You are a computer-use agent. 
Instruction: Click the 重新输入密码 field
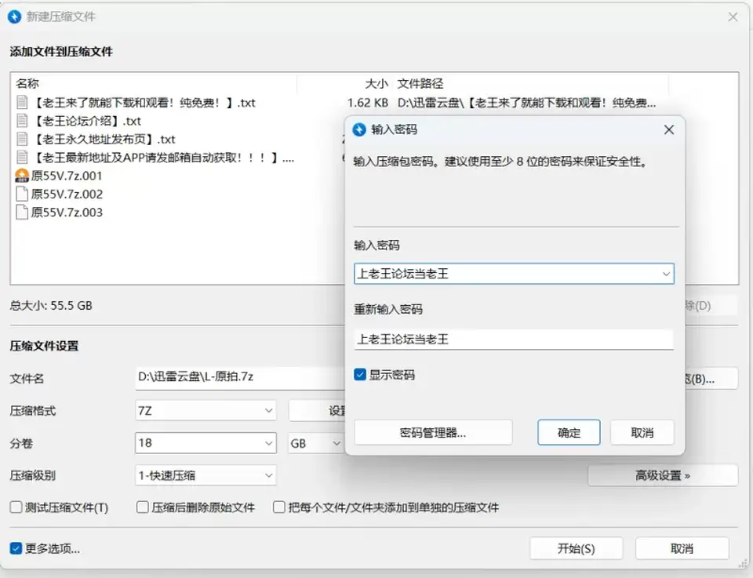click(513, 340)
